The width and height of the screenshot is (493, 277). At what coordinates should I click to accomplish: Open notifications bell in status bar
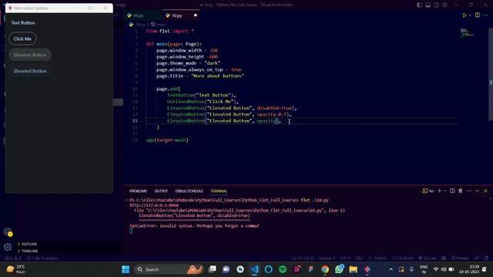pos(486,259)
